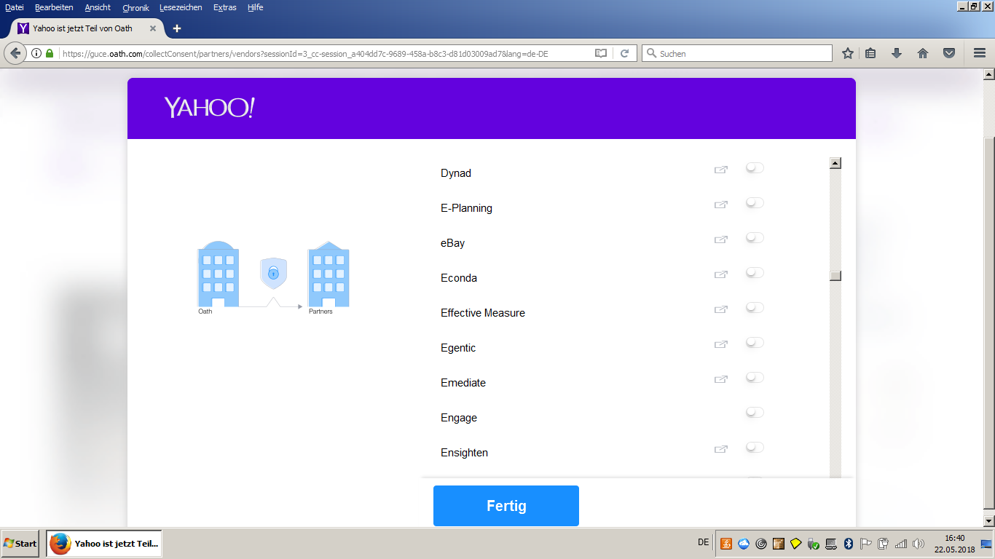
Task: Click page scrollbar up arrow
Action: (989, 74)
